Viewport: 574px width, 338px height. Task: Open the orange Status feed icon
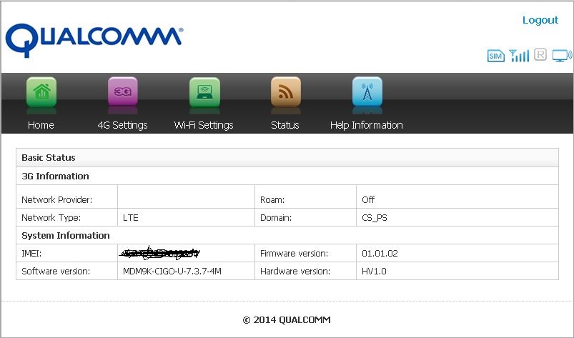pyautogui.click(x=286, y=91)
